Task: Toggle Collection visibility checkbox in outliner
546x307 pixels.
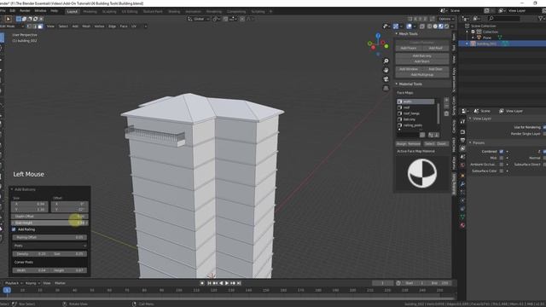Action: [x=473, y=32]
